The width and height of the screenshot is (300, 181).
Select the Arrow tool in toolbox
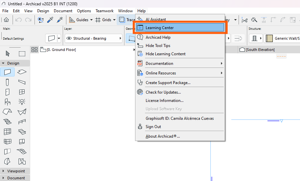[x=8, y=54]
